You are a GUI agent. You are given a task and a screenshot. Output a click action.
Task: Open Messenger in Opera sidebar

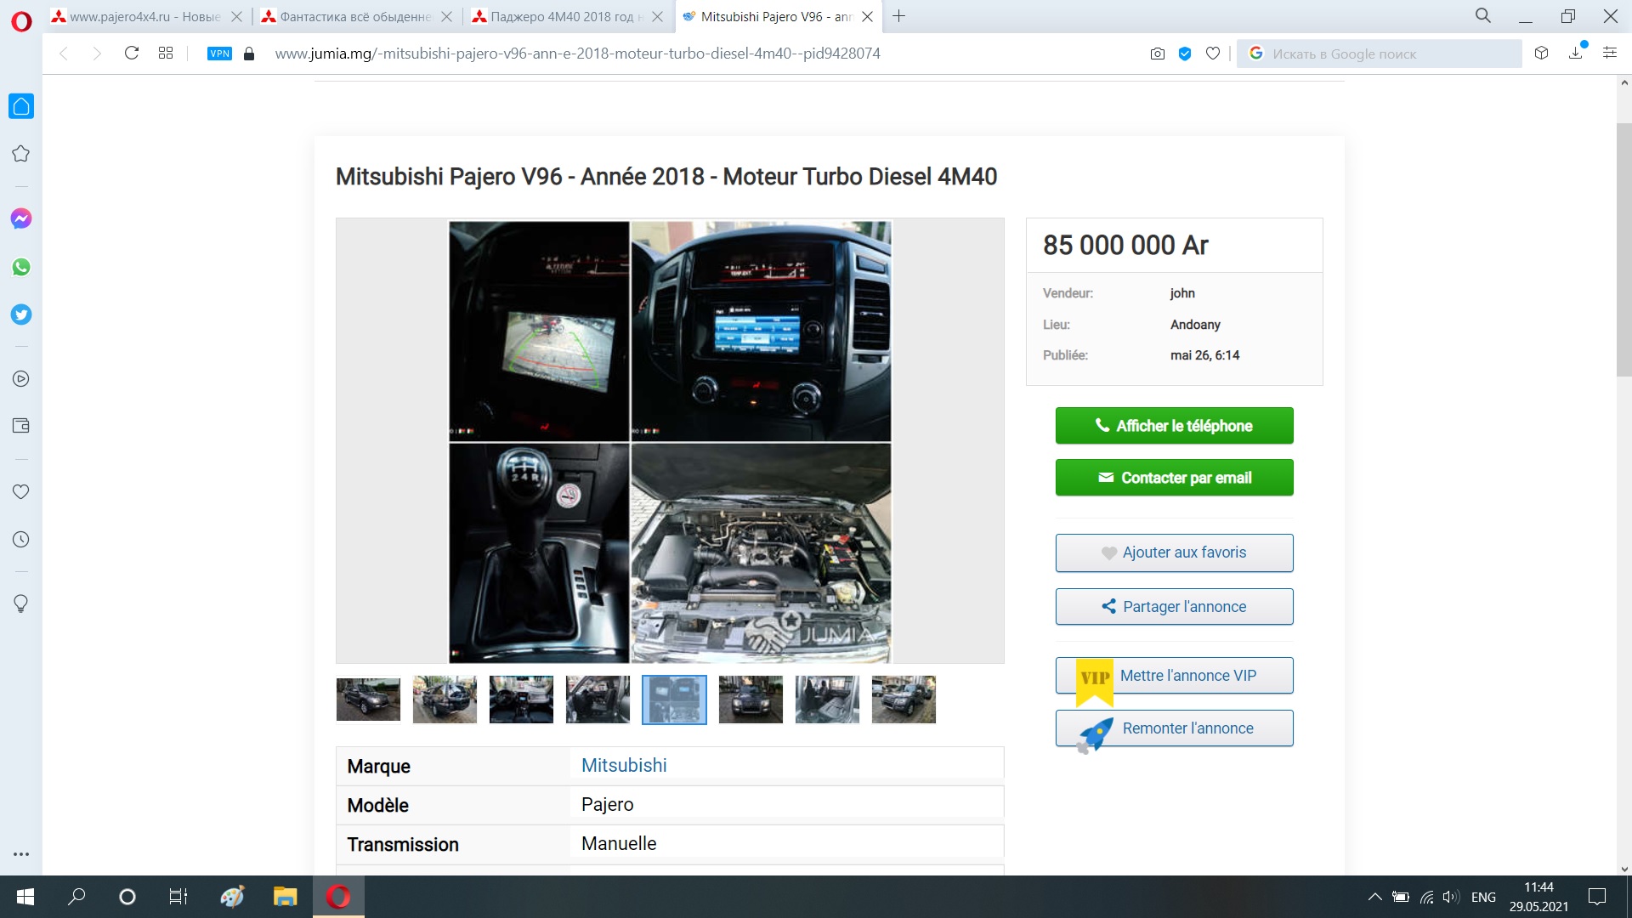point(21,218)
